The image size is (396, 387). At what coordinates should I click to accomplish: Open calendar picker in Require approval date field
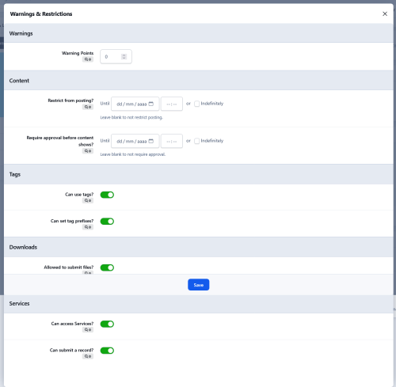[x=151, y=141]
